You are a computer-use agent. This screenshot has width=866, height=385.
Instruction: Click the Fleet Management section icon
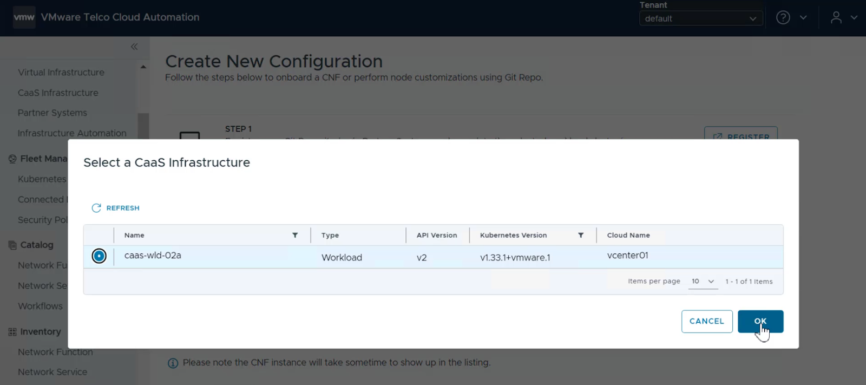coord(12,159)
